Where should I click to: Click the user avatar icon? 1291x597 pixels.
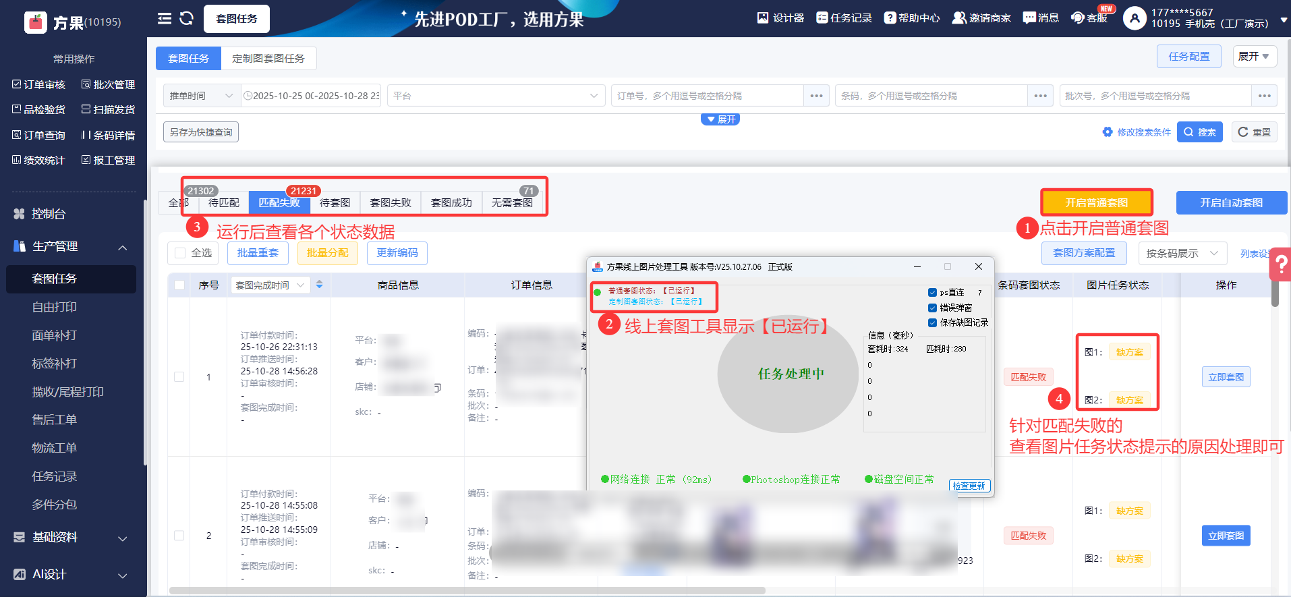[x=1135, y=18]
